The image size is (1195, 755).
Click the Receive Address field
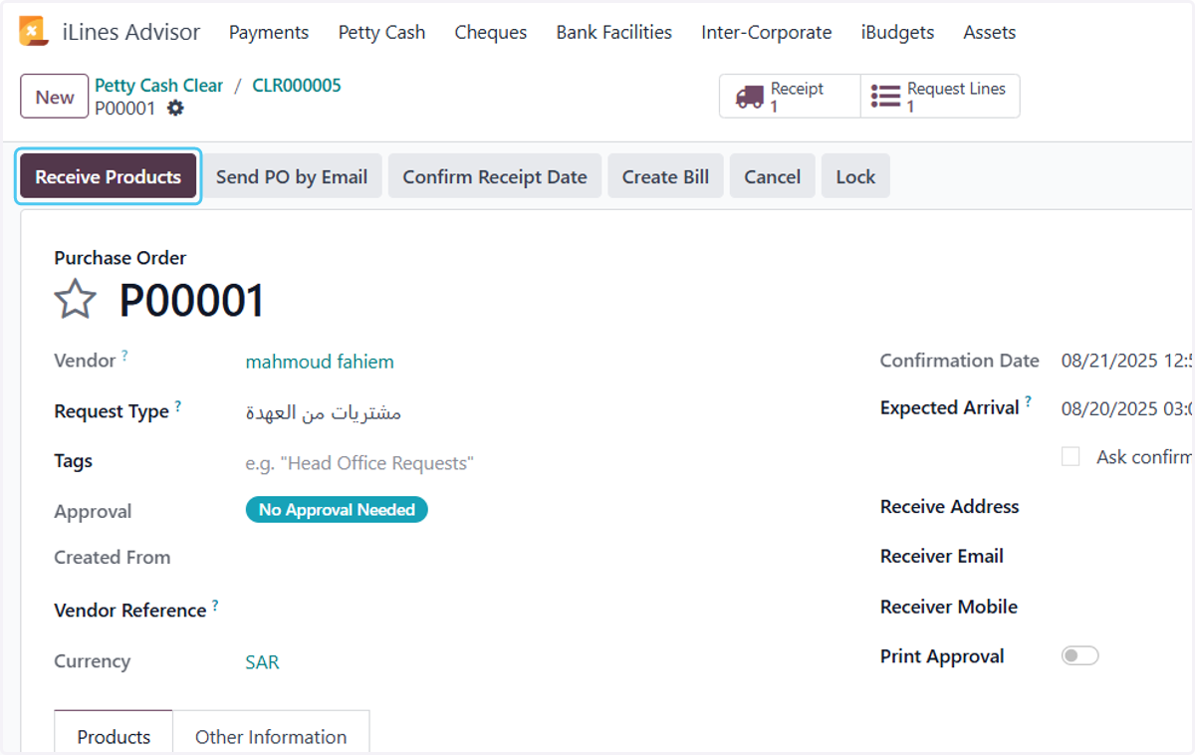pyautogui.click(x=1127, y=507)
